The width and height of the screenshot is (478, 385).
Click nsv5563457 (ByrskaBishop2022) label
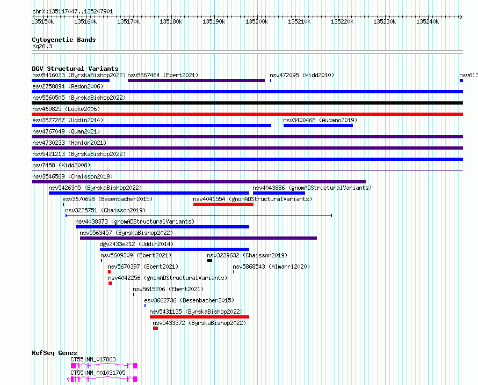point(126,233)
